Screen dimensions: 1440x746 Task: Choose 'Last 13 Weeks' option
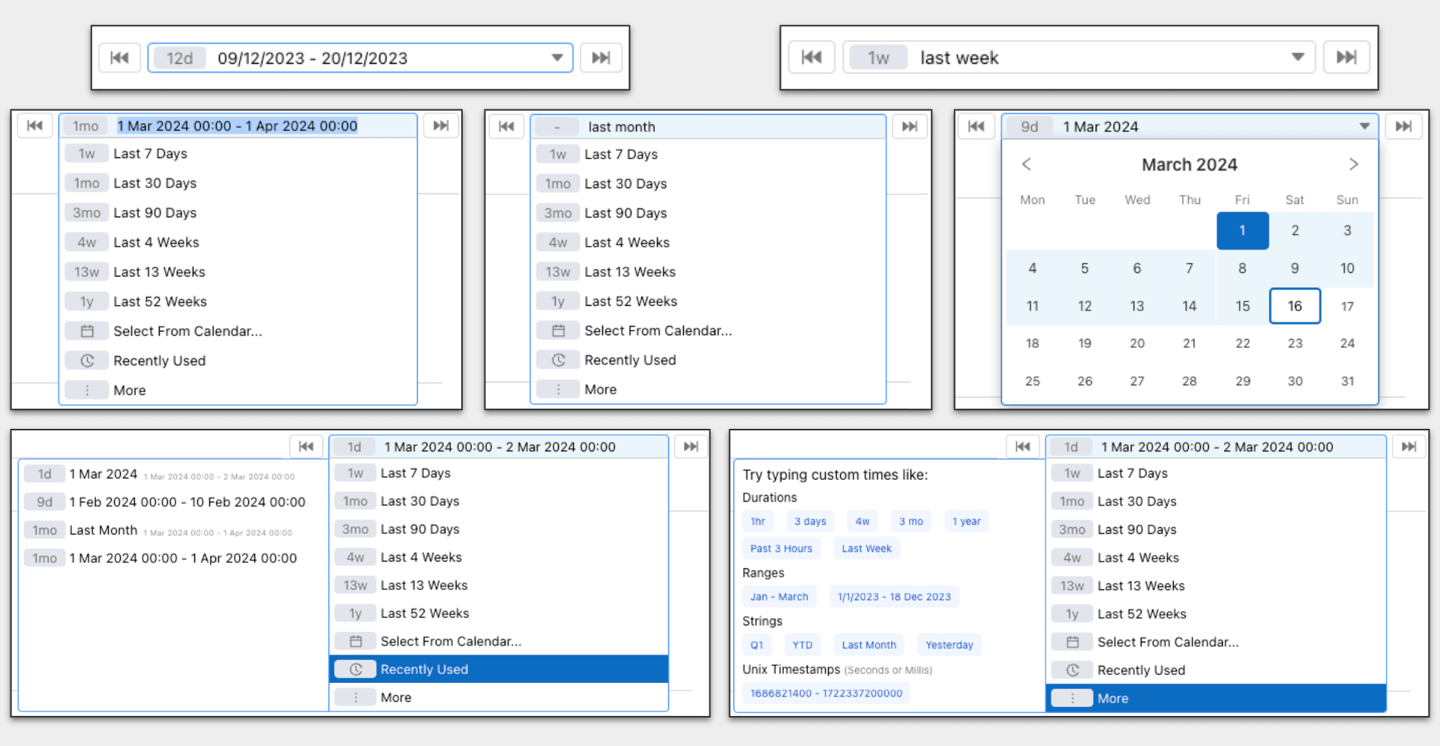coord(159,271)
